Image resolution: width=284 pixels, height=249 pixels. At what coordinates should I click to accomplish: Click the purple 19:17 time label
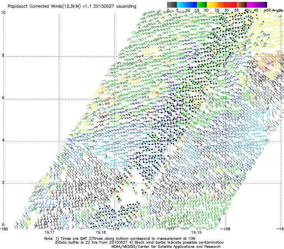(50, 233)
